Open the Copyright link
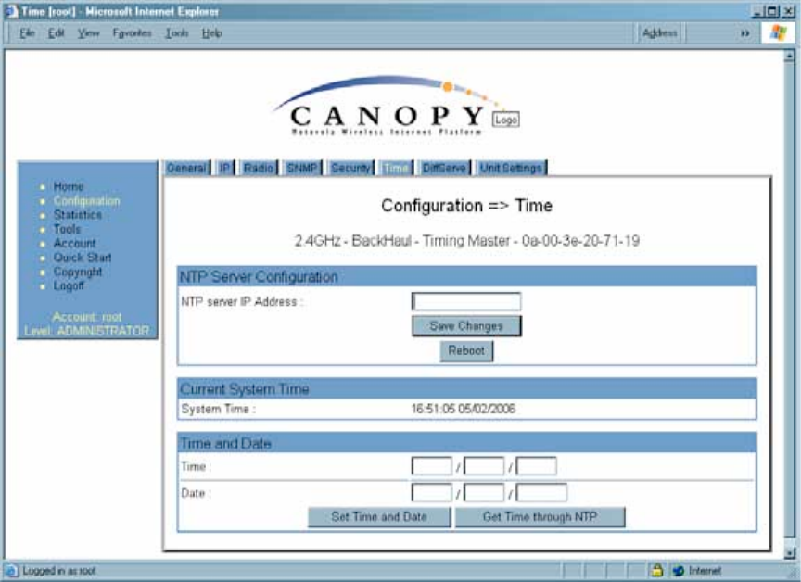The width and height of the screenshot is (801, 582). [78, 272]
